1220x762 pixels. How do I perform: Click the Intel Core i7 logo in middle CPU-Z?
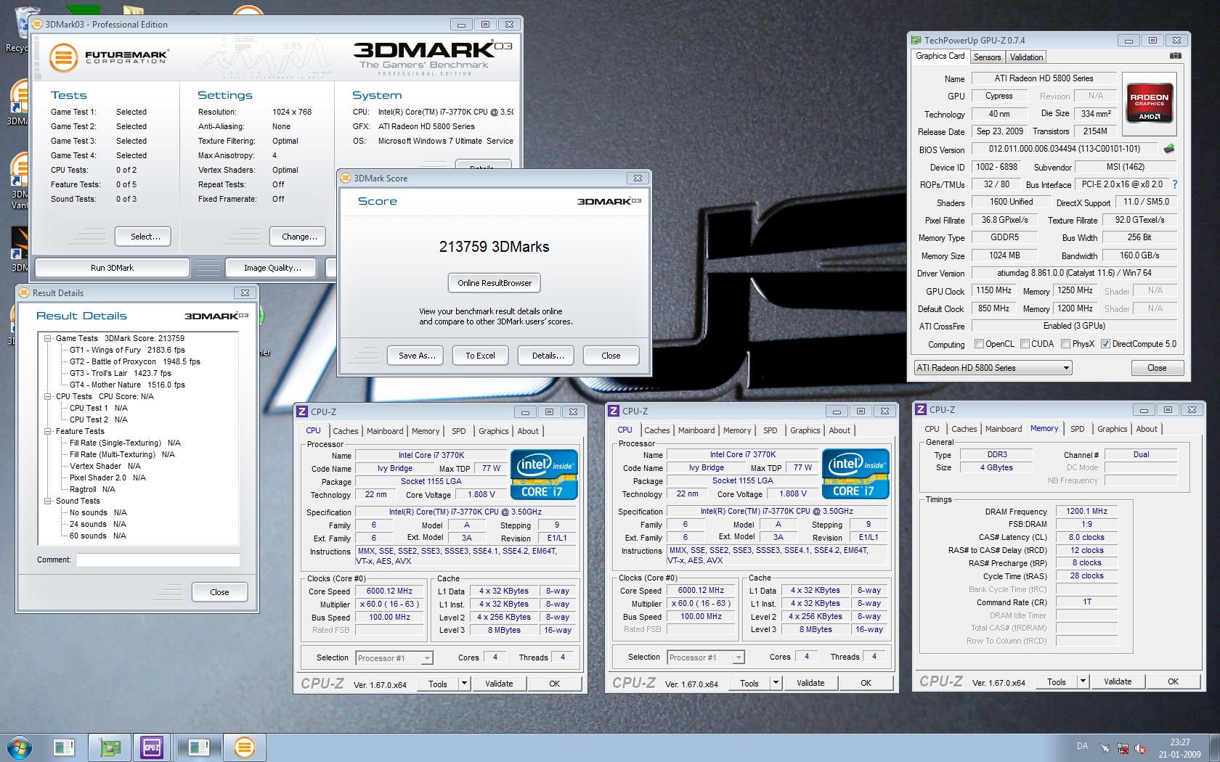click(x=855, y=475)
